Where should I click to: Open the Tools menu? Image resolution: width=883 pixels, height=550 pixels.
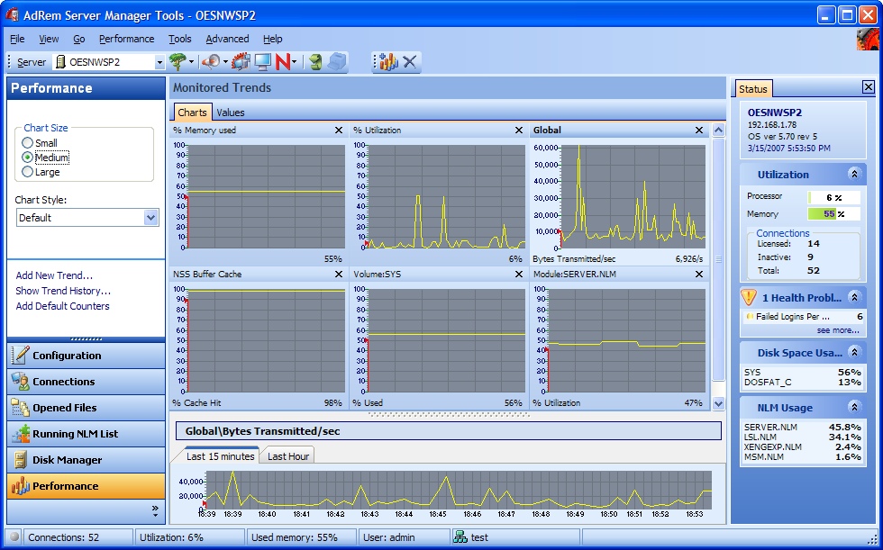[x=179, y=39]
